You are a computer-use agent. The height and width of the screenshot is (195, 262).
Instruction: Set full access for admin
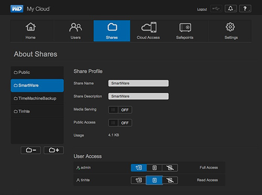(139, 168)
